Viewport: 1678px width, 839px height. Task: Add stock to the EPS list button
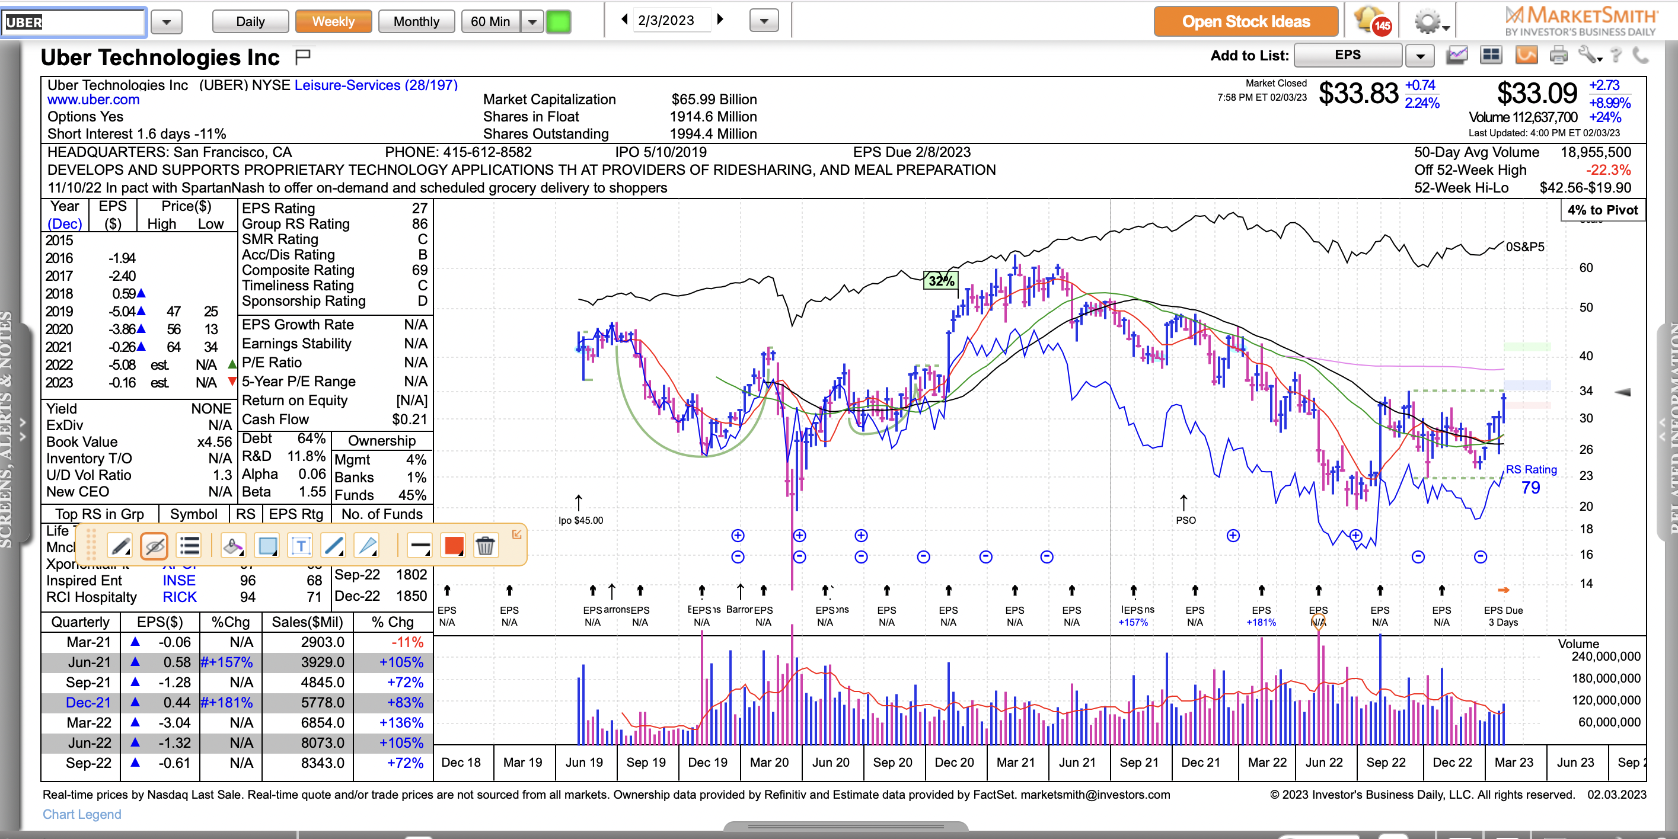click(x=1347, y=55)
